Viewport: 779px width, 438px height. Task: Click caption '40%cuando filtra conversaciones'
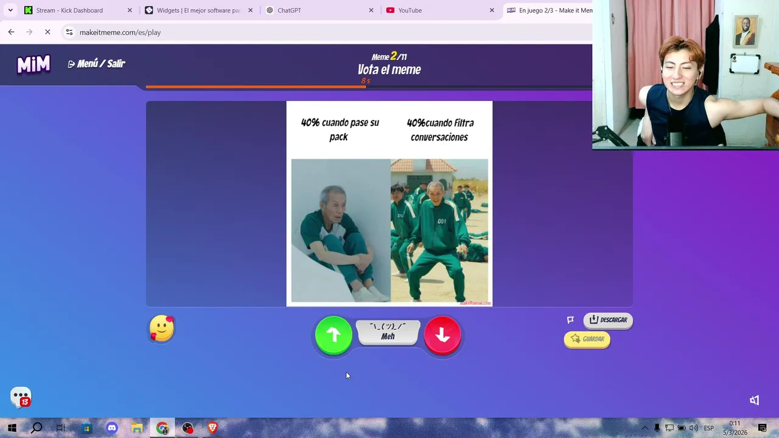click(x=439, y=130)
